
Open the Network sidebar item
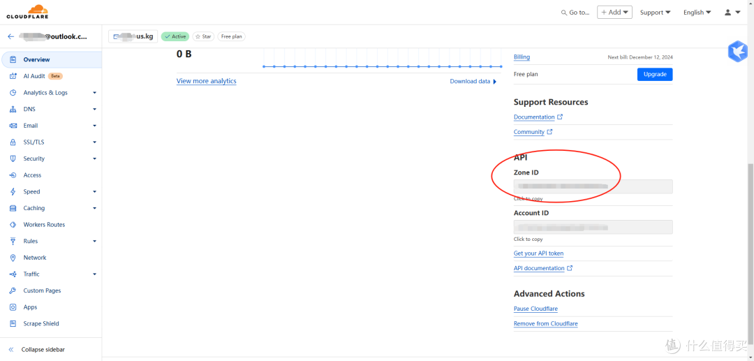pos(34,258)
